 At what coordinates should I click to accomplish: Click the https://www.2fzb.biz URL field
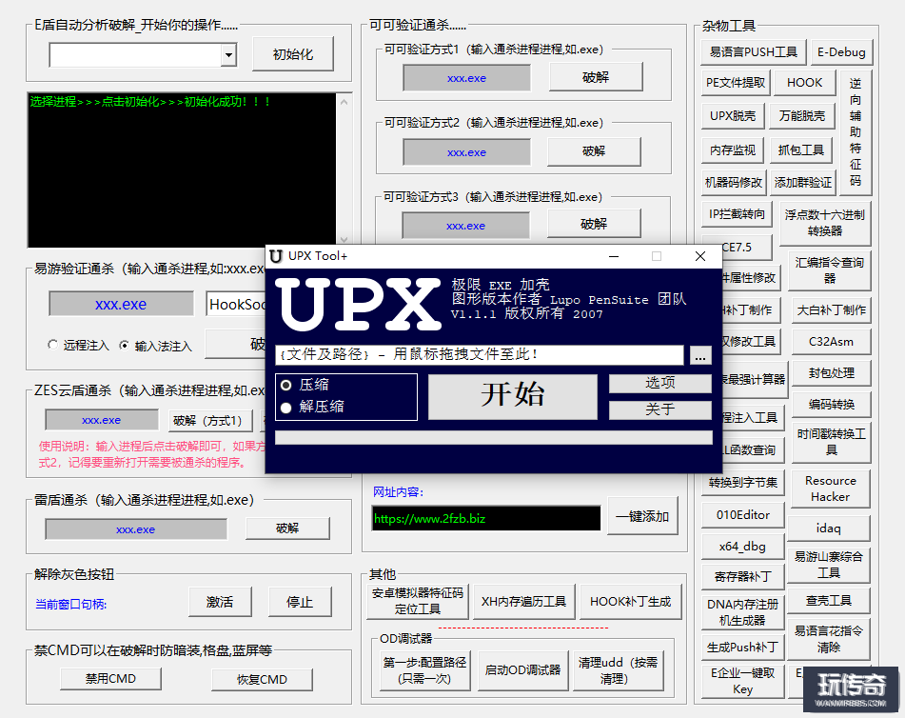tap(486, 518)
